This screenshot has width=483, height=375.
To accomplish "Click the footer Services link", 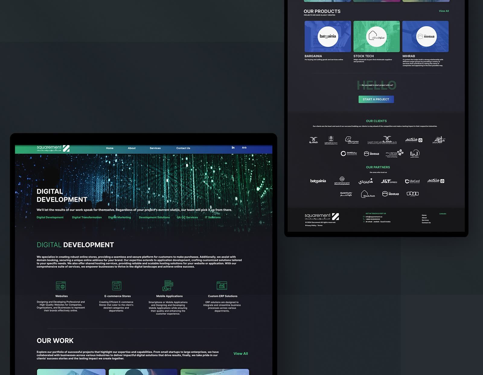I will pos(425,220).
